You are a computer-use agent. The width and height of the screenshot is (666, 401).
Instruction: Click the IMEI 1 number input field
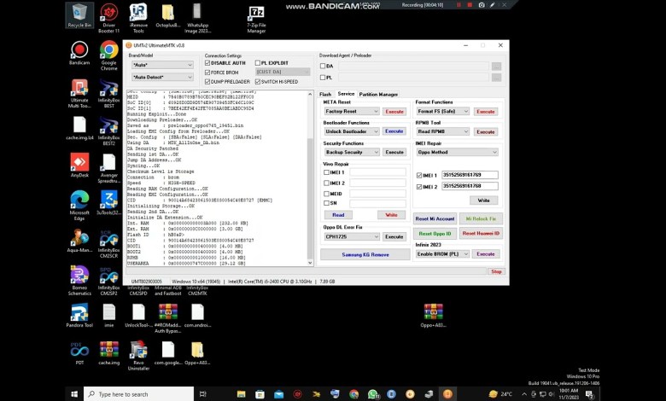click(470, 175)
